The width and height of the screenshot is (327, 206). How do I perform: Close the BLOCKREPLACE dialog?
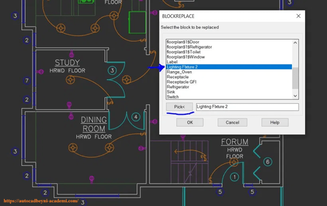[298, 16]
